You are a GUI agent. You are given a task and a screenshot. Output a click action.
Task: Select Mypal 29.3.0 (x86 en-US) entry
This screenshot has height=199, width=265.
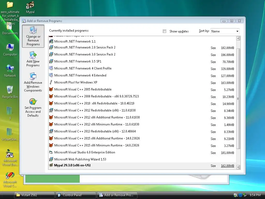click(142, 166)
